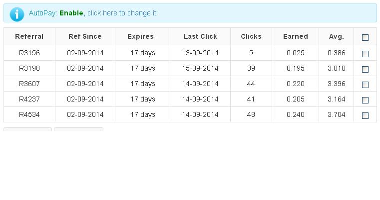This screenshot has width=380, height=200.
Task: Enable the checkbox for referral R4534
Action: [x=365, y=115]
